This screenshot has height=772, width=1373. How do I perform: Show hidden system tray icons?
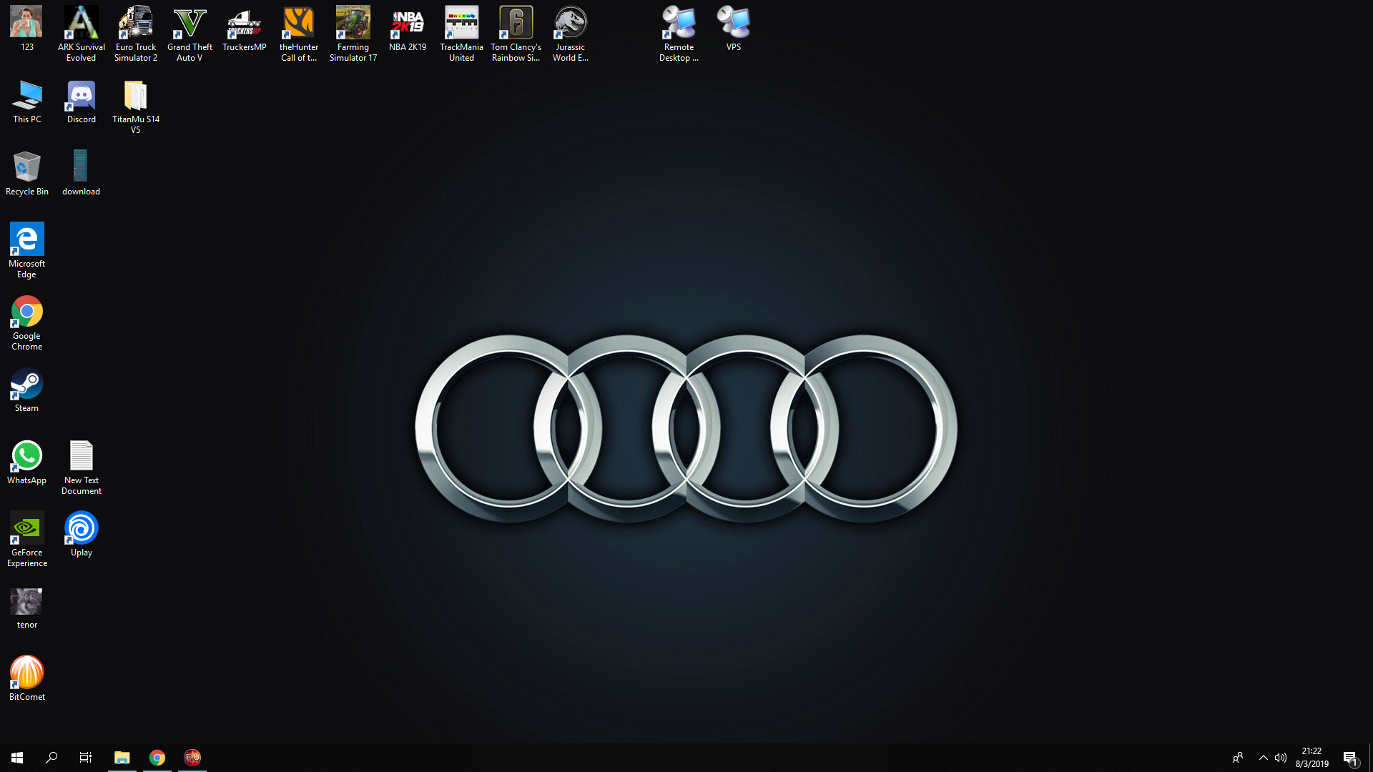pos(1264,758)
